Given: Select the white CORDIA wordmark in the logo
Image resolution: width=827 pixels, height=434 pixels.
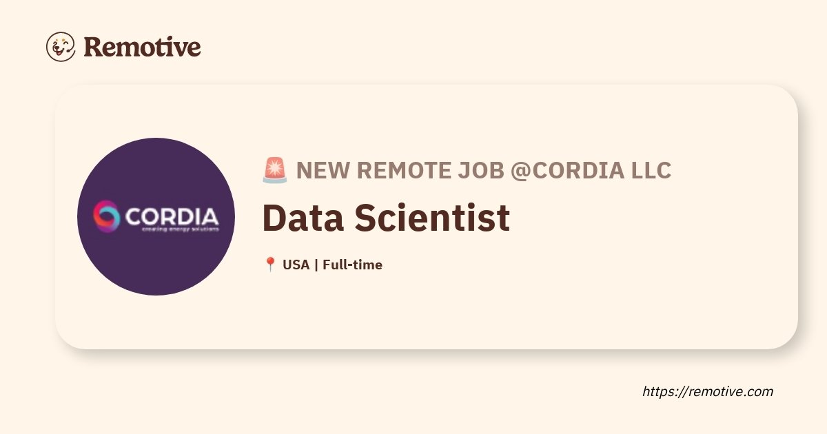Looking at the screenshot, I should pyautogui.click(x=172, y=216).
